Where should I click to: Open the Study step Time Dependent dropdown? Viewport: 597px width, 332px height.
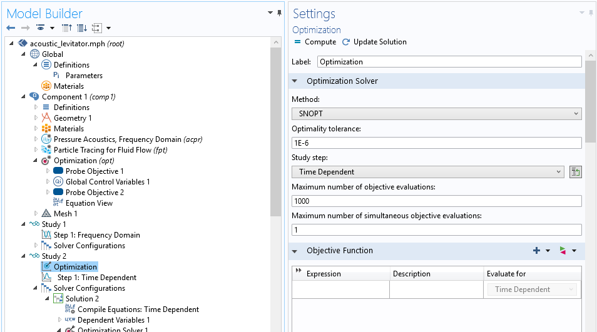click(x=428, y=172)
